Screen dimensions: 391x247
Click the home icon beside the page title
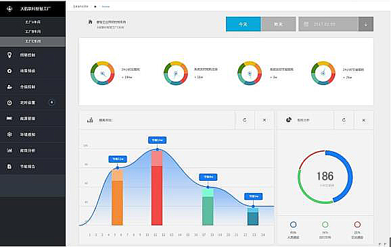click(90, 22)
